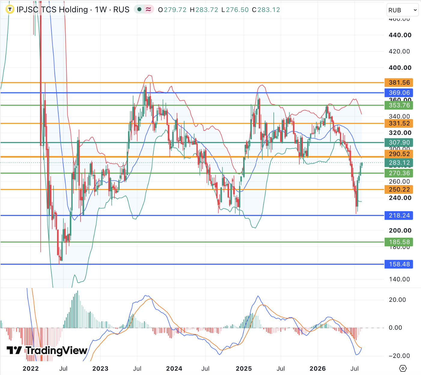Click the orange 290.52 price label
The height and width of the screenshot is (375, 421).
click(x=399, y=154)
